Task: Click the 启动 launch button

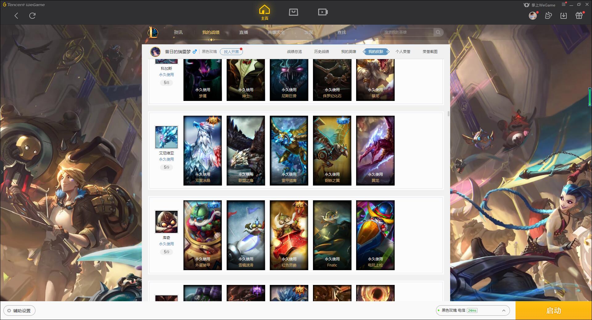Action: tap(553, 311)
